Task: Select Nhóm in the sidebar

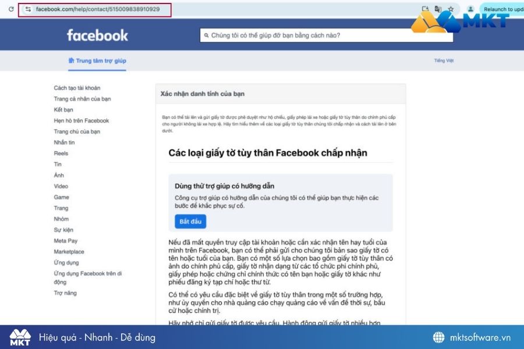Action: pos(61,219)
